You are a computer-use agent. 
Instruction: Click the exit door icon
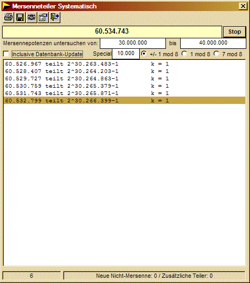(x=55, y=17)
